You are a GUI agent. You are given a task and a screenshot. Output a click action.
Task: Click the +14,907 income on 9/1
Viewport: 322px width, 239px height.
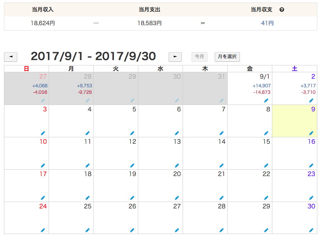pyautogui.click(x=261, y=86)
